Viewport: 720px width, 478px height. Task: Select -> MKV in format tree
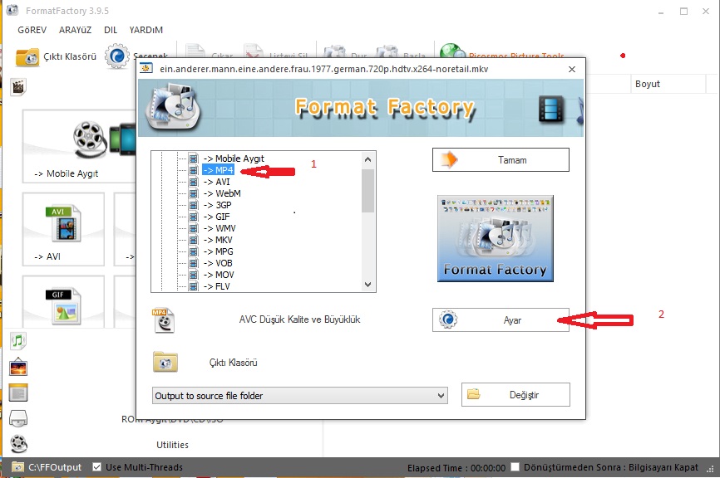(218, 240)
